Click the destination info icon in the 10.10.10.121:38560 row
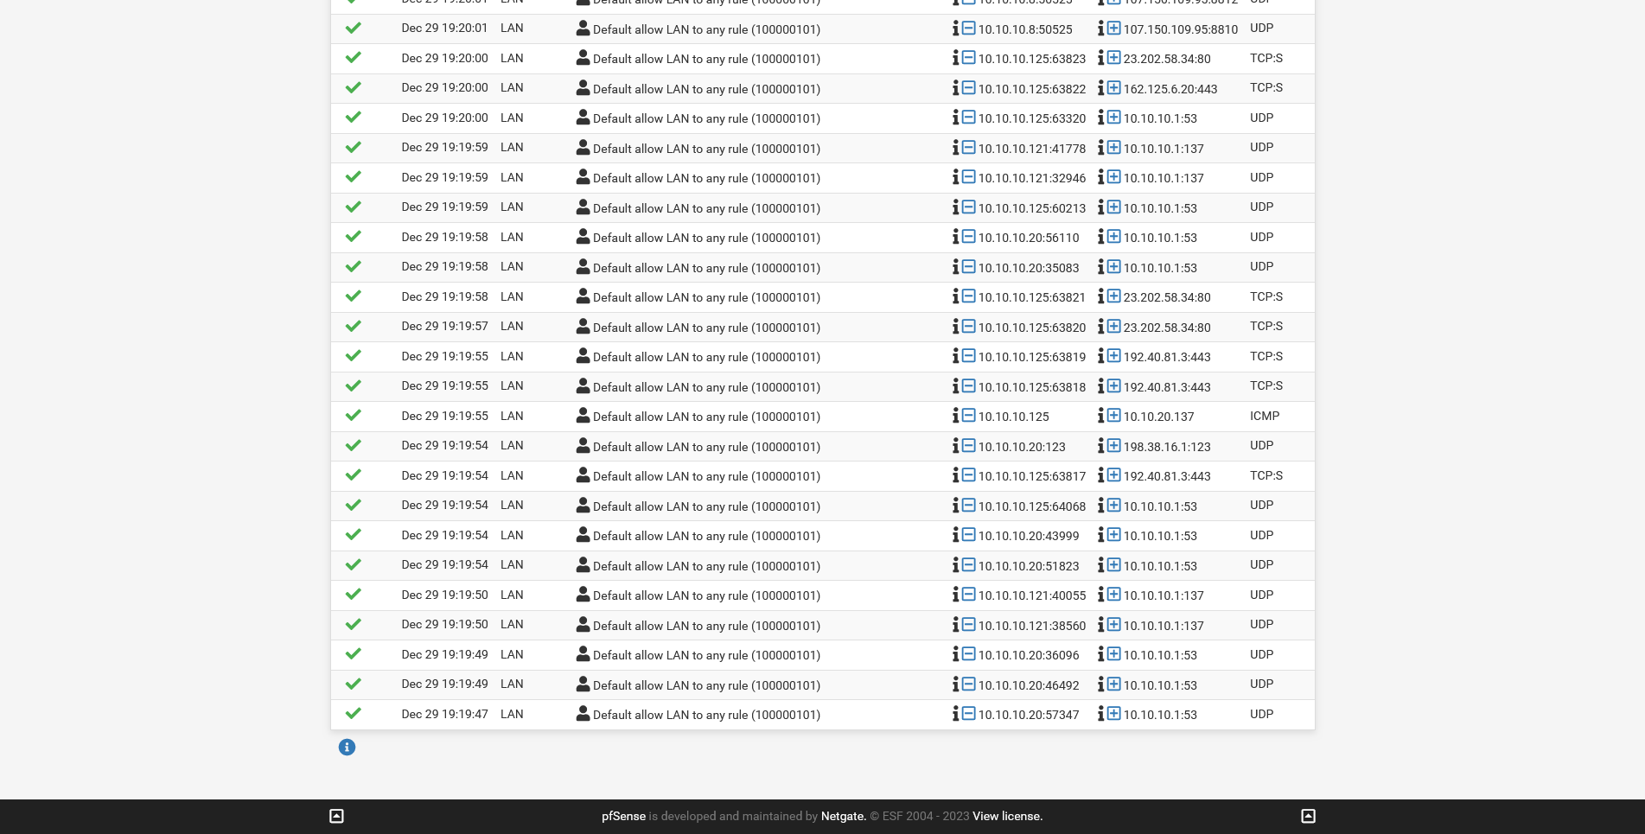The height and width of the screenshot is (834, 1645). point(1101,625)
